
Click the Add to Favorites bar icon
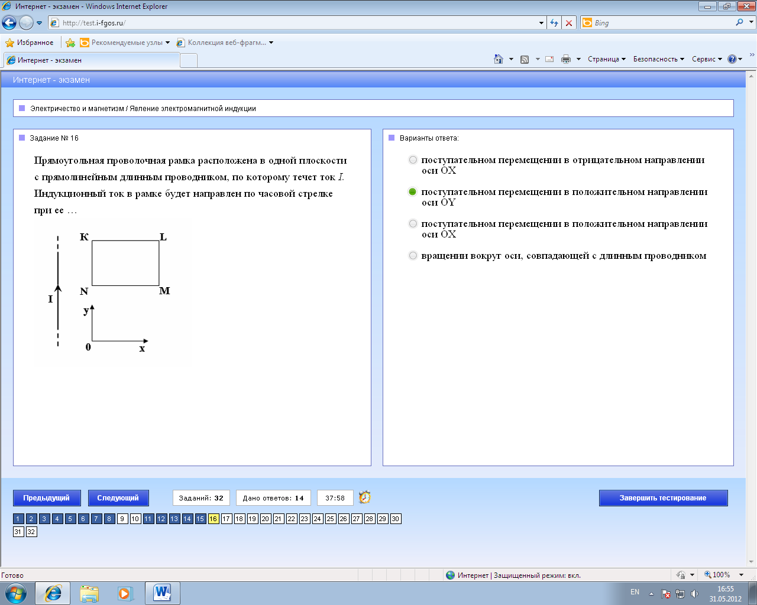70,43
